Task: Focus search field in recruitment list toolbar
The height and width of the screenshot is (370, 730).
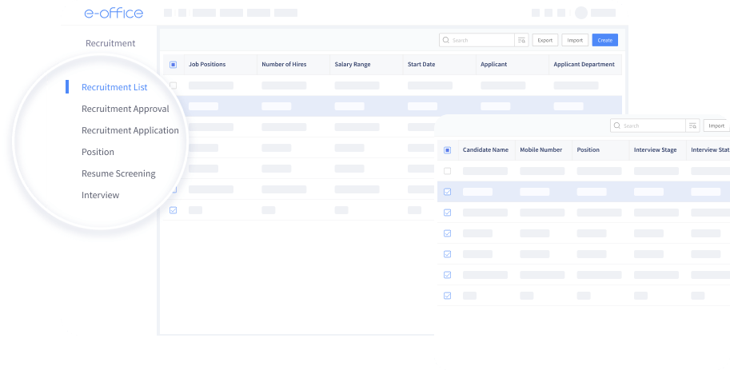Action: point(477,41)
